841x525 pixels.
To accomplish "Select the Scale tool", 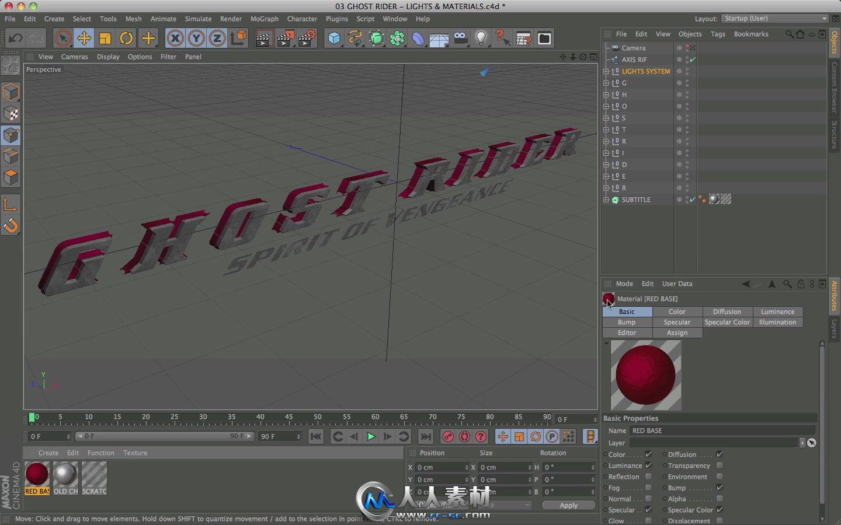I will 105,38.
